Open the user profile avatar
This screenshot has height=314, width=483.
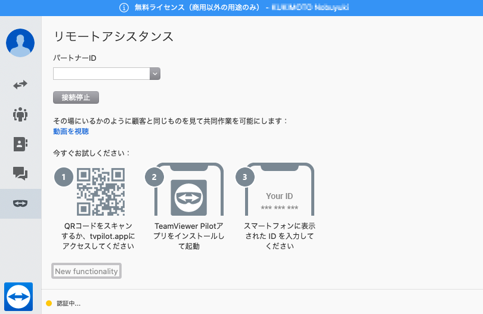point(20,43)
